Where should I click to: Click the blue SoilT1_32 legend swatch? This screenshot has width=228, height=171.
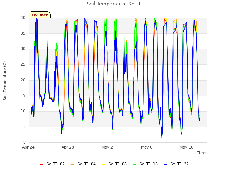[165, 165]
